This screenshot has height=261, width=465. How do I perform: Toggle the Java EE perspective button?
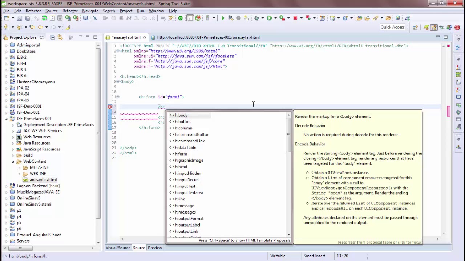[x=434, y=27]
